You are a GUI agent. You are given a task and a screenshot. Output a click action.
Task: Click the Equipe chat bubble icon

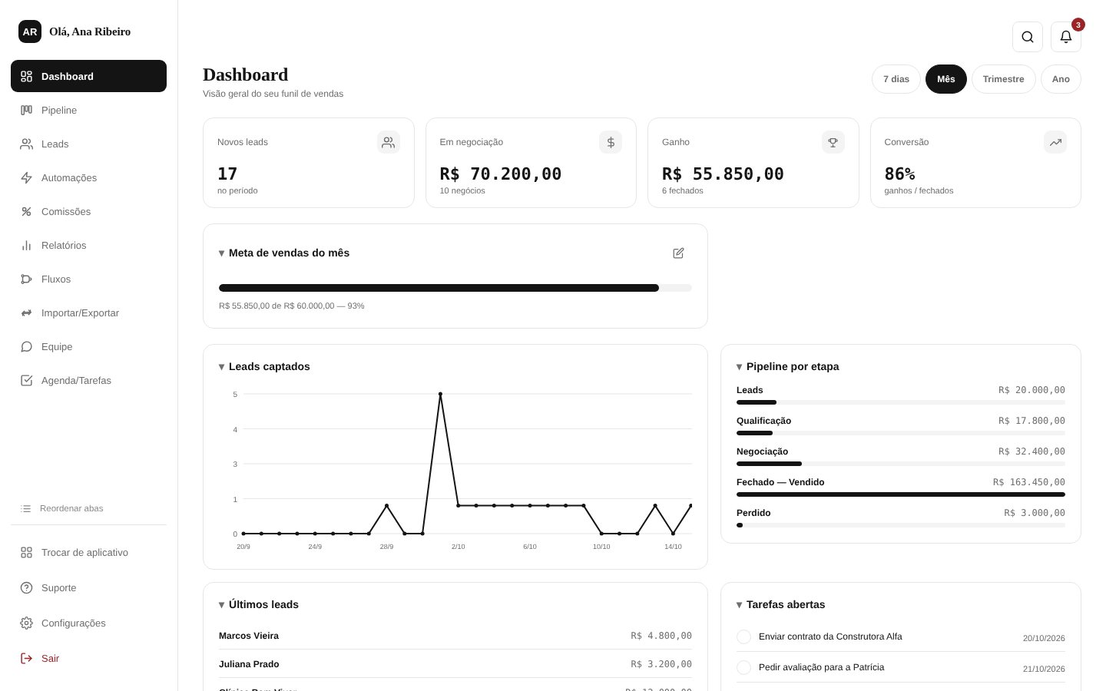click(26, 346)
